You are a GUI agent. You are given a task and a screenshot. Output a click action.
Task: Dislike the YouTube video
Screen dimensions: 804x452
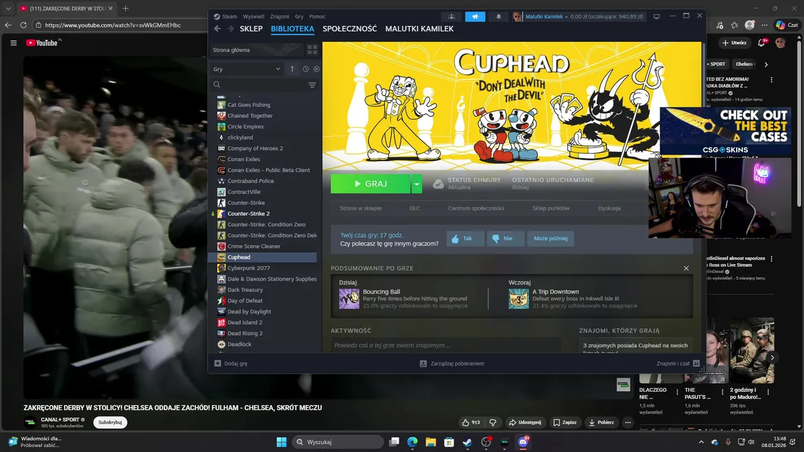pyautogui.click(x=493, y=422)
